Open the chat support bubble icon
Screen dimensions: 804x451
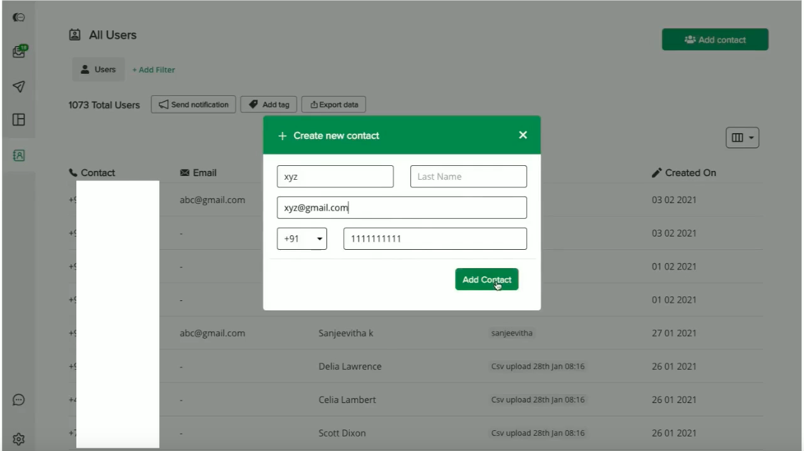[18, 400]
